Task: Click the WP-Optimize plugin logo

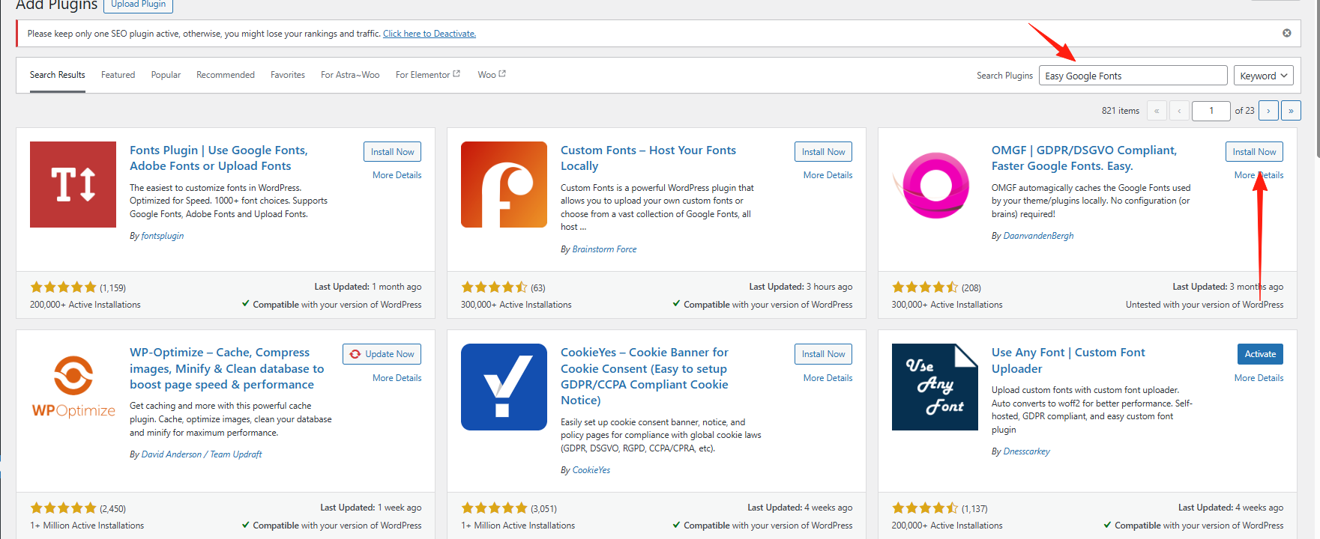Action: click(x=73, y=387)
